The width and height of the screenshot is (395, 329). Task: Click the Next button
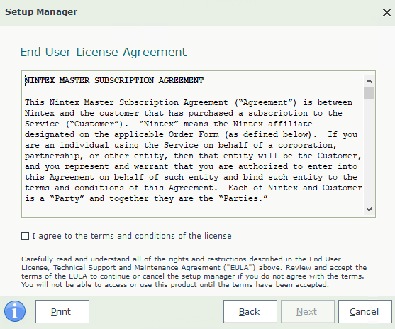pyautogui.click(x=308, y=311)
